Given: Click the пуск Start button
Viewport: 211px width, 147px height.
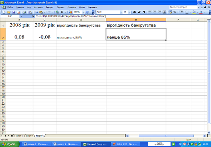Looking at the screenshot, I should [10, 144].
